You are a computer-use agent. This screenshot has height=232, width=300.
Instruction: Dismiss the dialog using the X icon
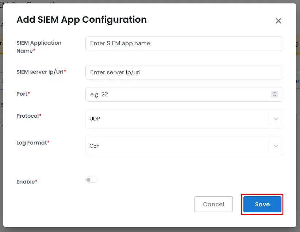(x=278, y=21)
